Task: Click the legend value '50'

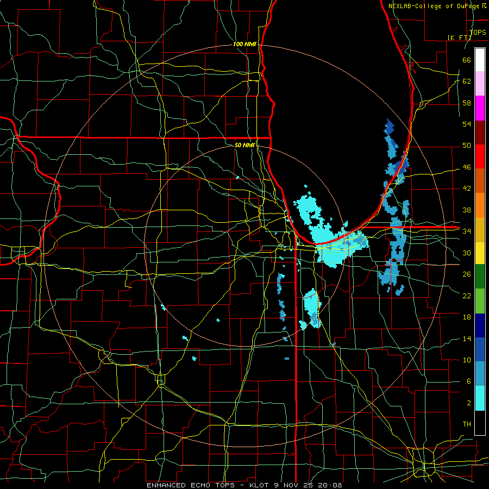Action: coord(467,146)
